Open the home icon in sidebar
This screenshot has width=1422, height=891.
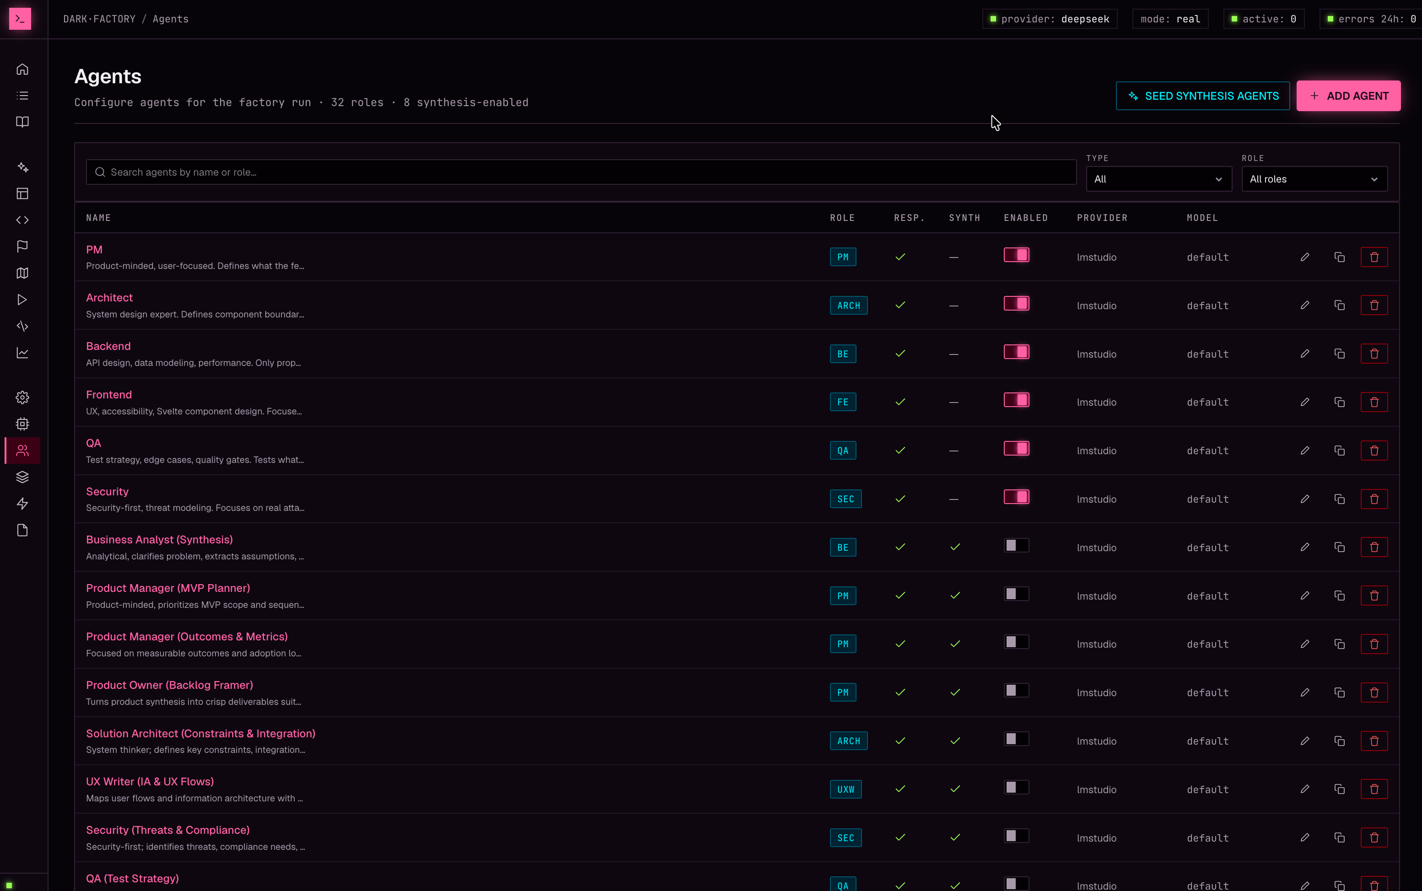click(x=22, y=69)
